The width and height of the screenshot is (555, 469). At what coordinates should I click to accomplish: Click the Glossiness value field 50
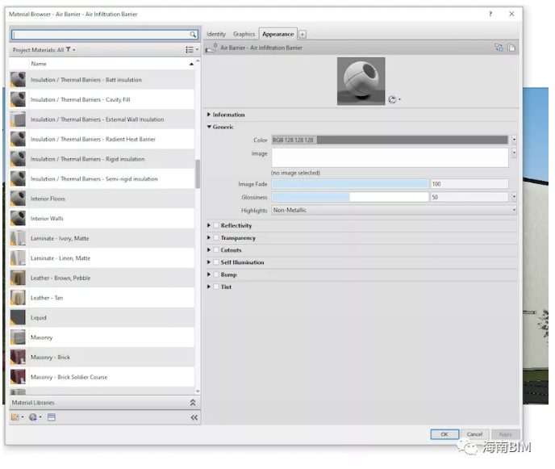pyautogui.click(x=469, y=197)
